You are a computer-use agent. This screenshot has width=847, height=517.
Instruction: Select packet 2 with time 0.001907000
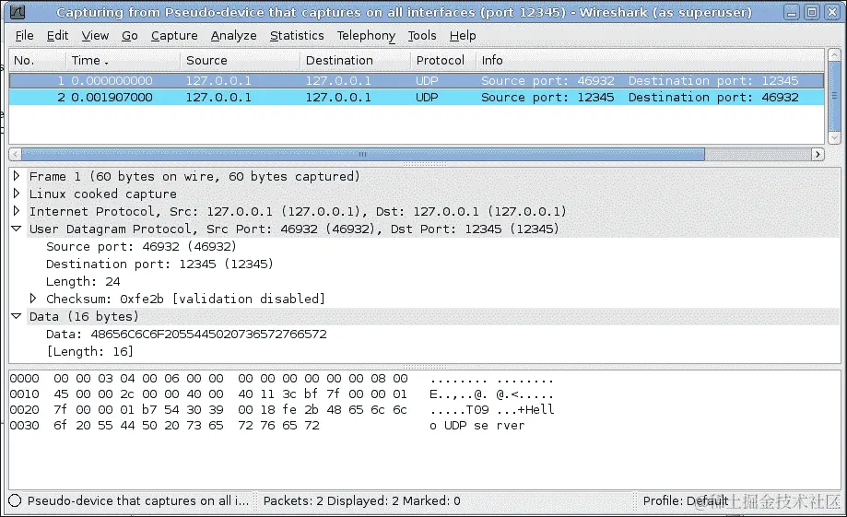point(417,98)
